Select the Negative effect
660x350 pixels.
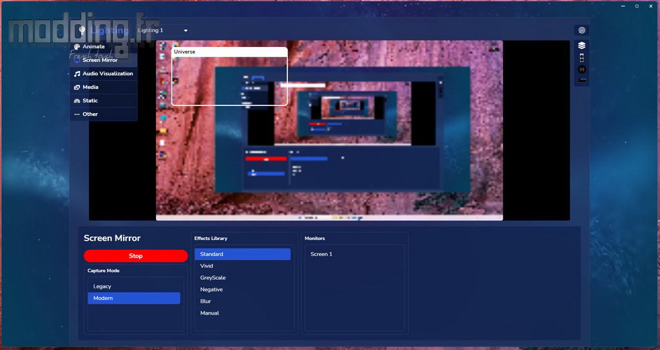coord(242,290)
